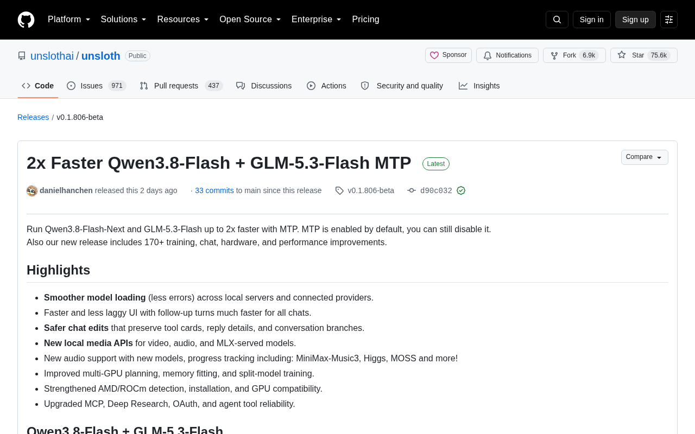Click the Highlights heading
695x434 pixels.
pyautogui.click(x=59, y=270)
